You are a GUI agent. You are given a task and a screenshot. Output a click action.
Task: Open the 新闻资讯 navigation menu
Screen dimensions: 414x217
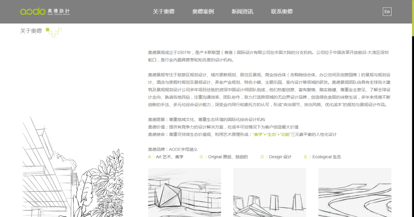point(242,11)
